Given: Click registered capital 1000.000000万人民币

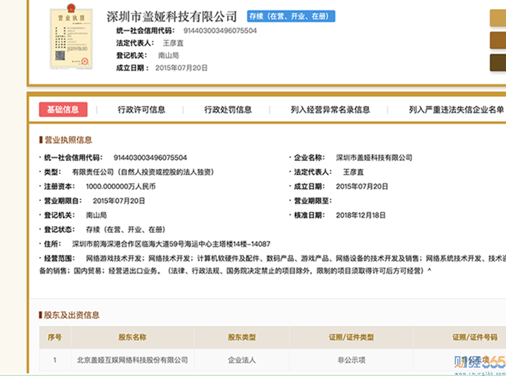Looking at the screenshot, I should pos(121,187).
